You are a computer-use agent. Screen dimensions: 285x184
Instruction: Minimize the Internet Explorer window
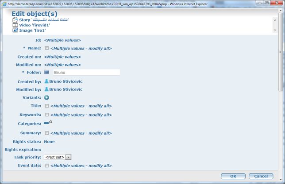click(x=260, y=3)
